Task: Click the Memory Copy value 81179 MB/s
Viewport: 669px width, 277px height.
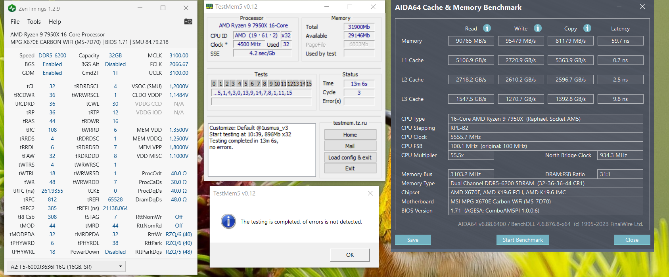Action: point(571,41)
